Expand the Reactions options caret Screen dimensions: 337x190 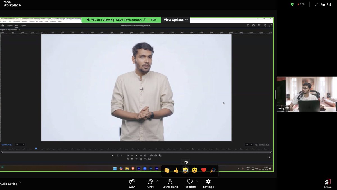pyautogui.click(x=197, y=181)
